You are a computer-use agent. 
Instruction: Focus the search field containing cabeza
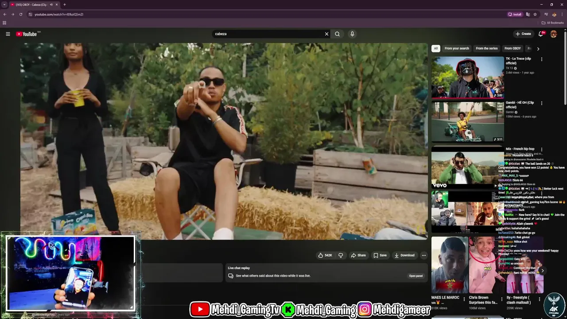[x=268, y=34]
